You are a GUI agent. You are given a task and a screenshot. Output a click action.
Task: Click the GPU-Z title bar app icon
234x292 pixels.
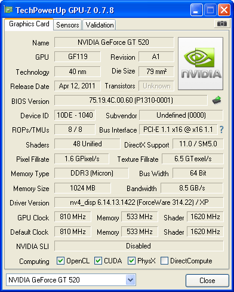[x=8, y=10]
